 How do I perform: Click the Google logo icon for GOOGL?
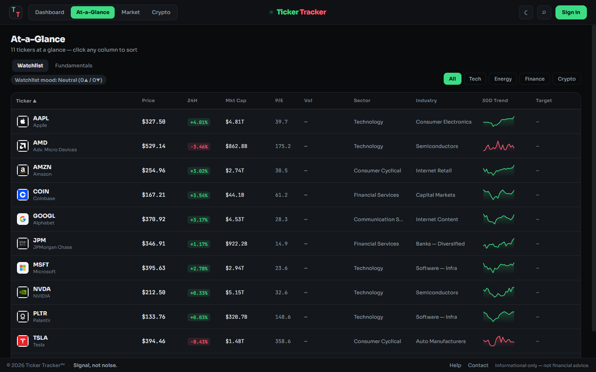tap(23, 219)
